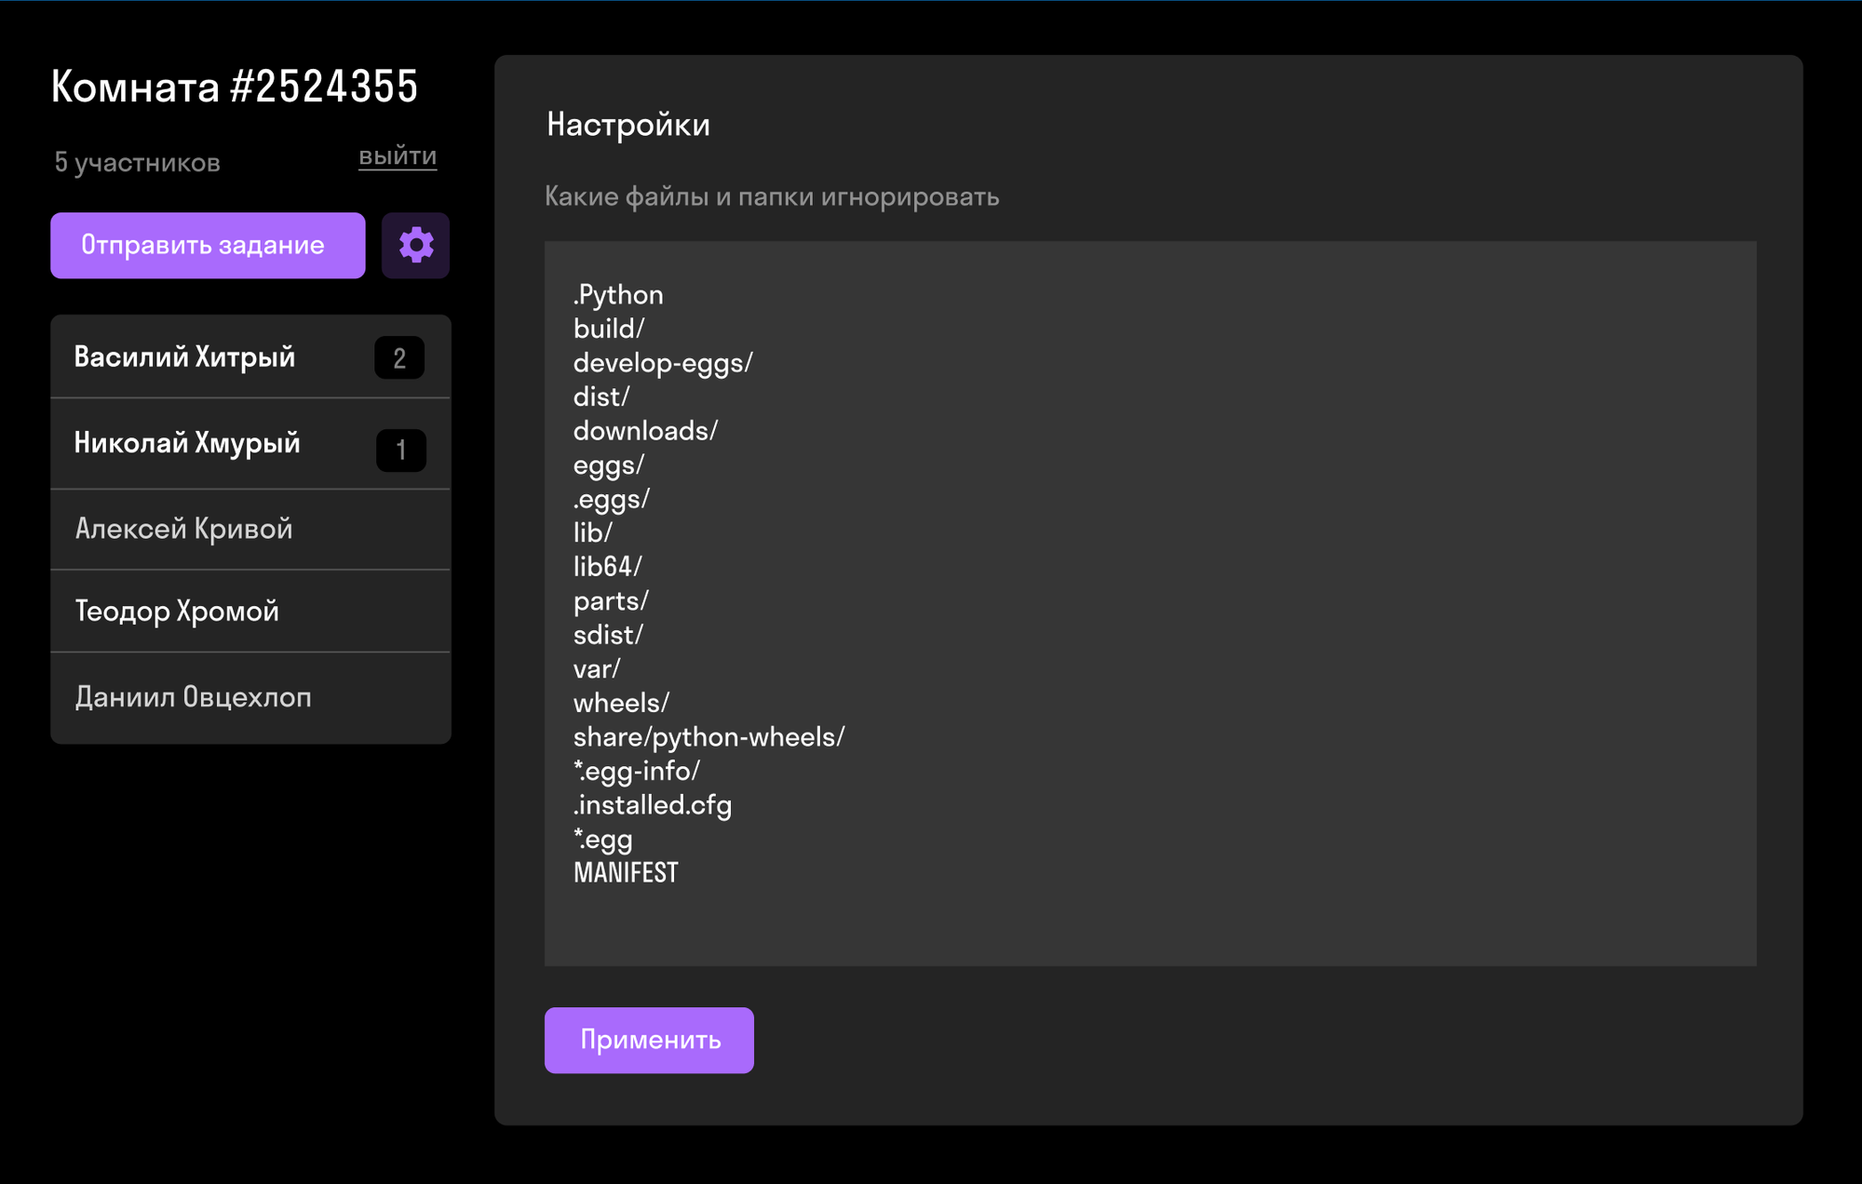1862x1184 pixels.
Task: Click badge 1 next to Николай Хмурый
Action: 401,451
